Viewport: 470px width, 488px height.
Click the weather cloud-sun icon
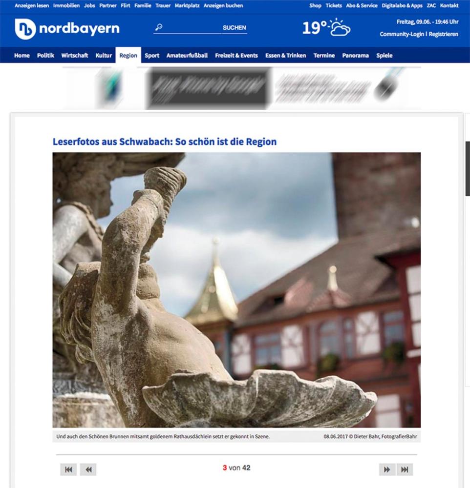pos(340,28)
